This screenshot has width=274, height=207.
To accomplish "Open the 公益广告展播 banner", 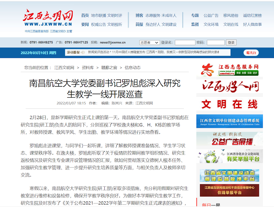I will pos(229,139).
